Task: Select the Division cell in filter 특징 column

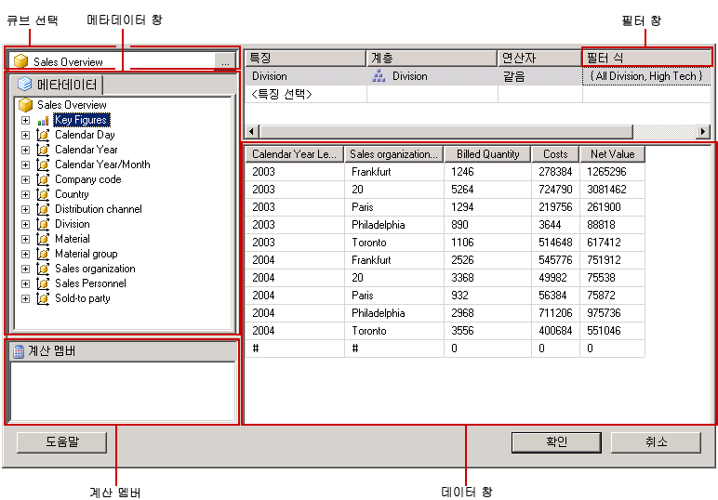Action: [306, 76]
